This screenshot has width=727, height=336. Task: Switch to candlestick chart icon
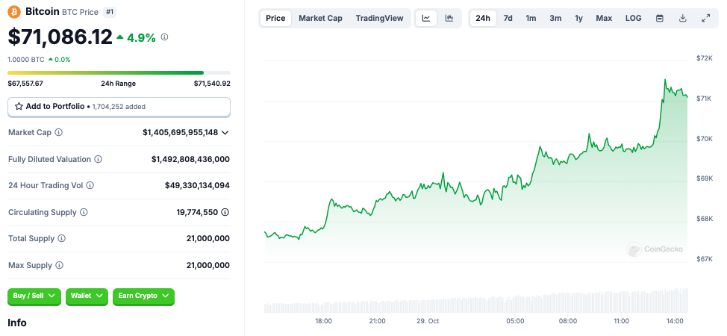point(449,18)
